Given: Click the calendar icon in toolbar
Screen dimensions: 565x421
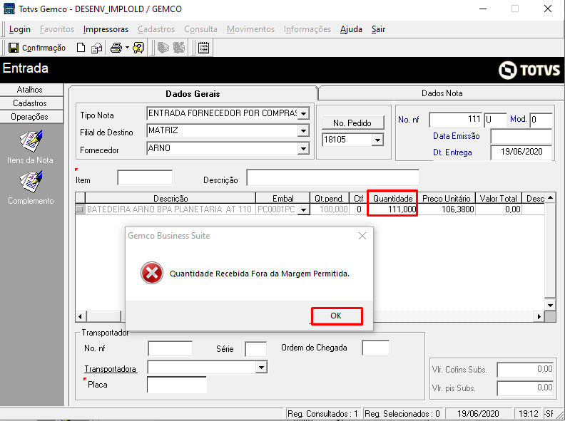Looking at the screenshot, I should 203,48.
